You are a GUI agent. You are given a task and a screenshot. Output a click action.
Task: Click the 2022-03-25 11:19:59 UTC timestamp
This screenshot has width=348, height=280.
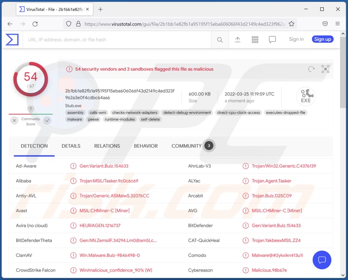pos(249,94)
